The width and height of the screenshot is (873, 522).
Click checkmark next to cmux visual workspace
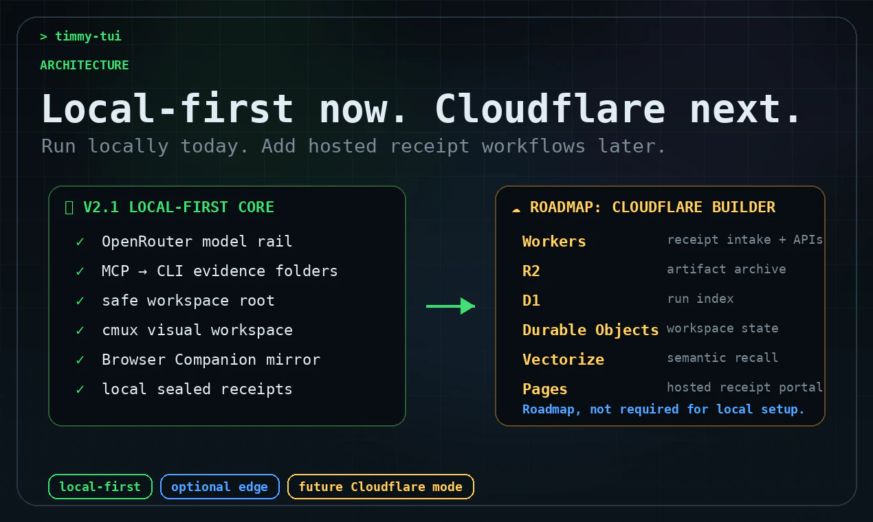pos(80,330)
